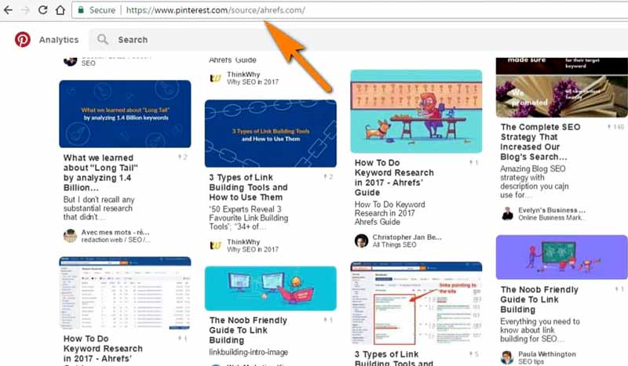
Task: Open the 'All Things SEO' board link
Action: pyautogui.click(x=395, y=245)
